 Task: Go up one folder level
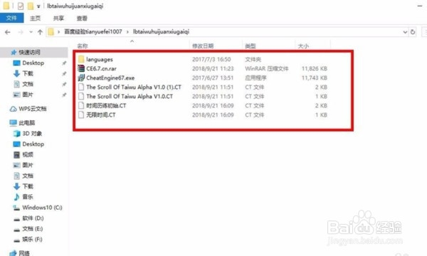tap(40, 32)
